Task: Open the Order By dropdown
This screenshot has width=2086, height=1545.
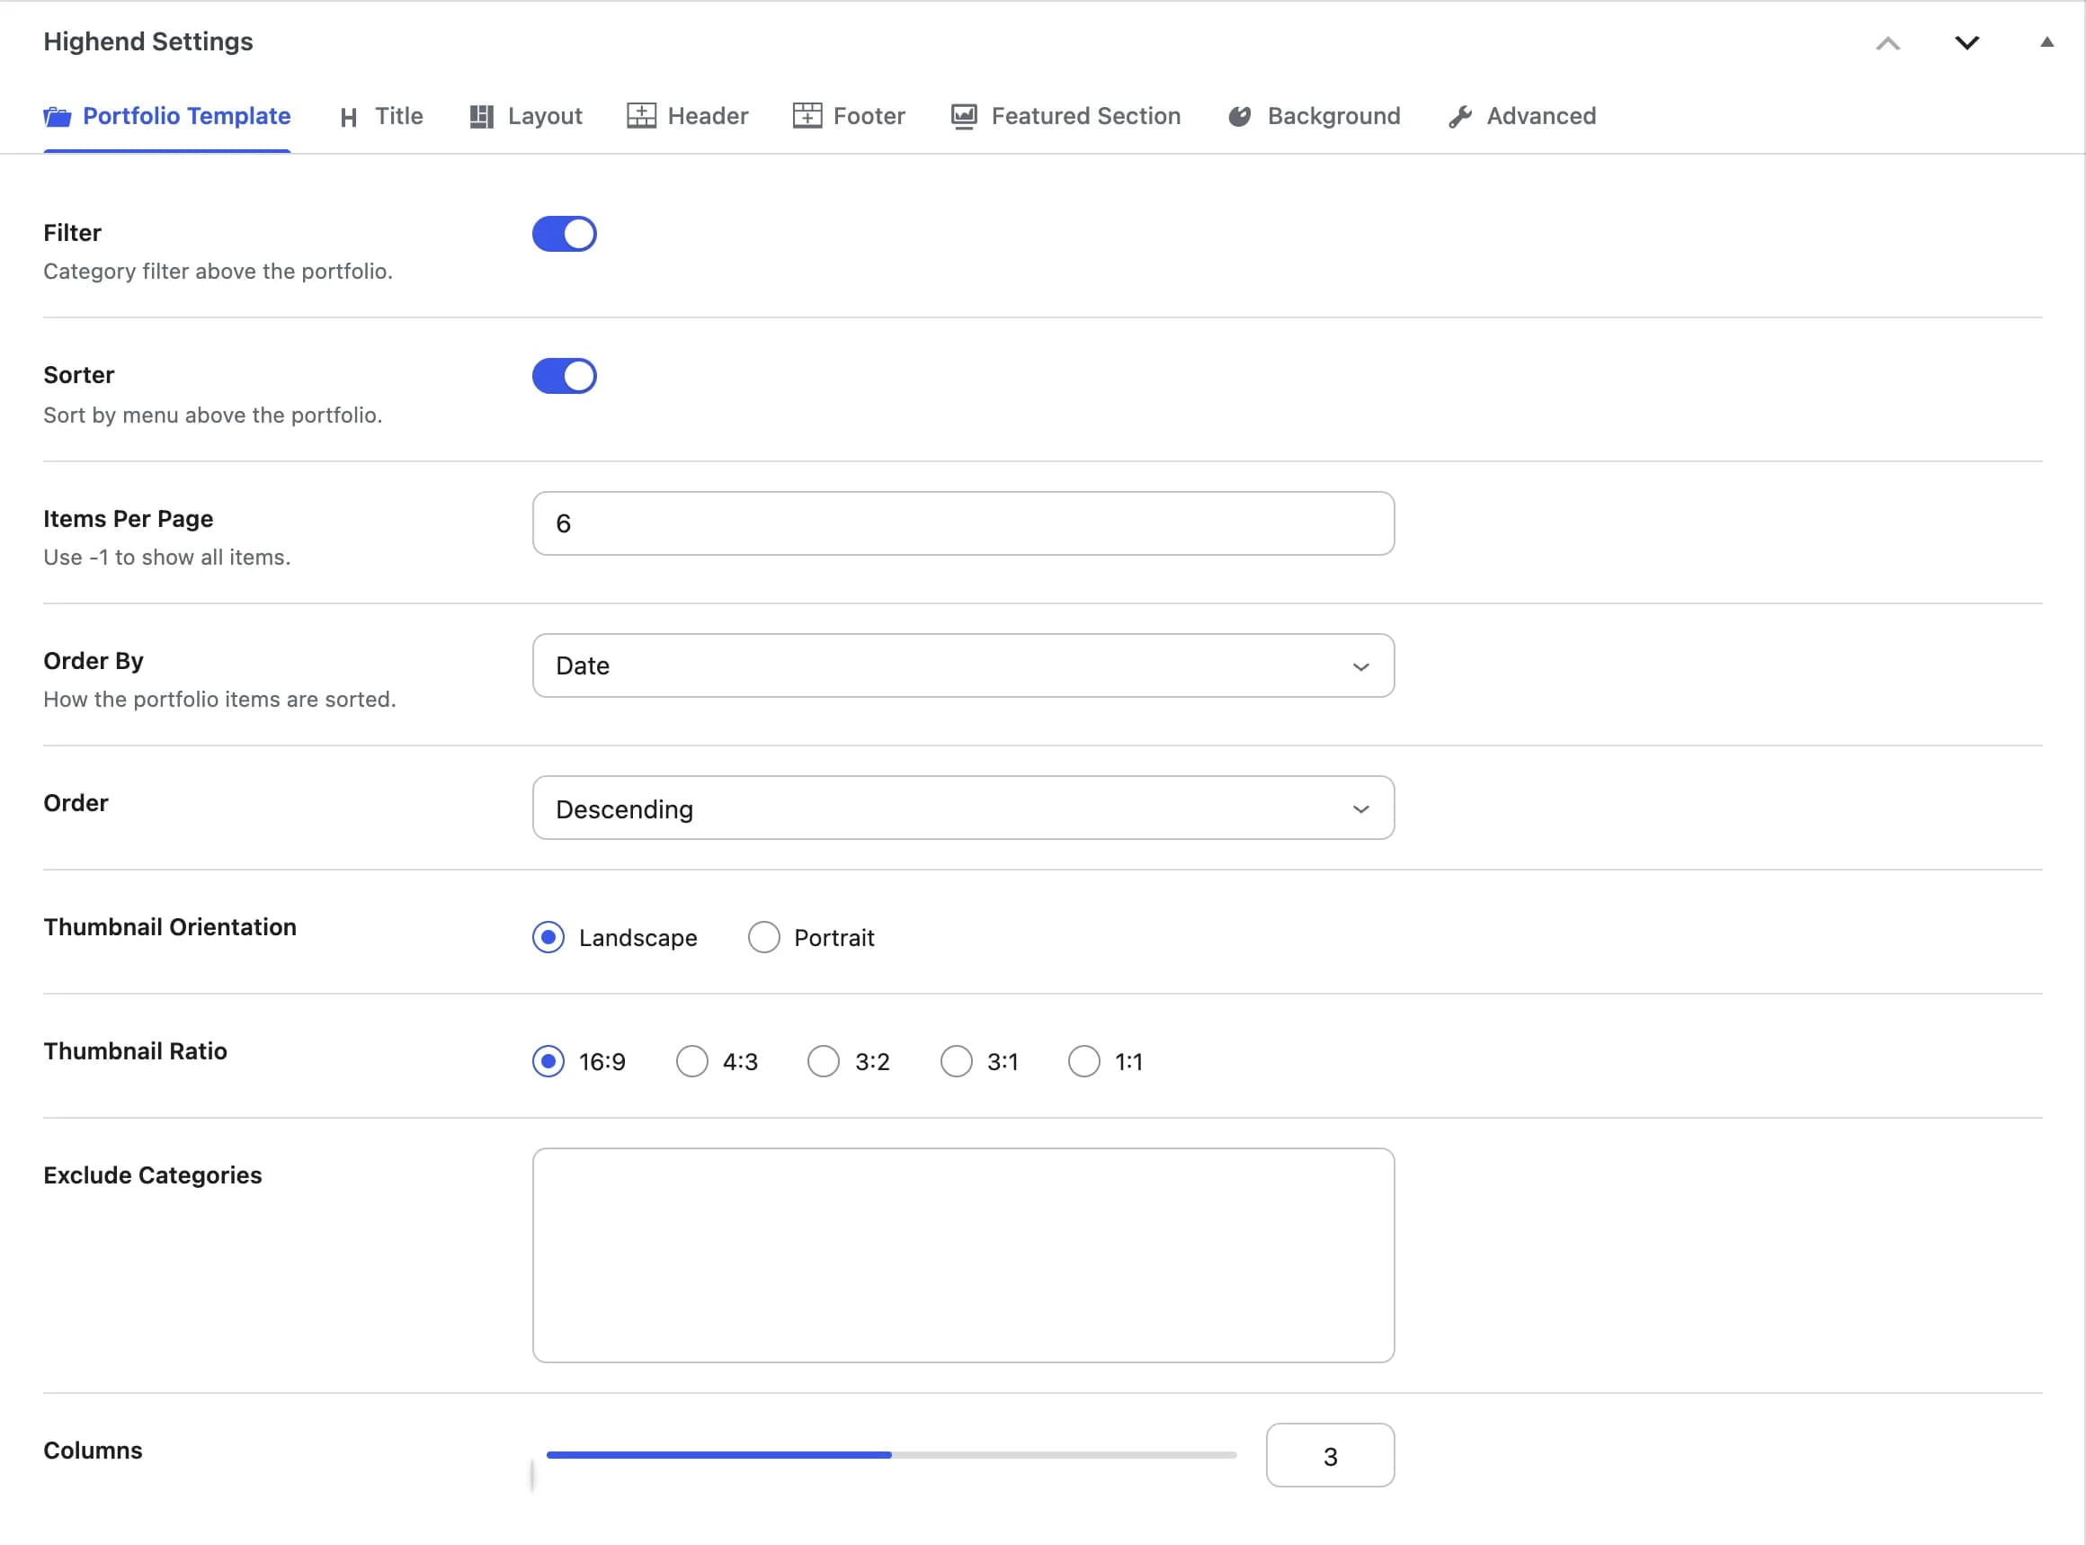Action: pyautogui.click(x=963, y=665)
